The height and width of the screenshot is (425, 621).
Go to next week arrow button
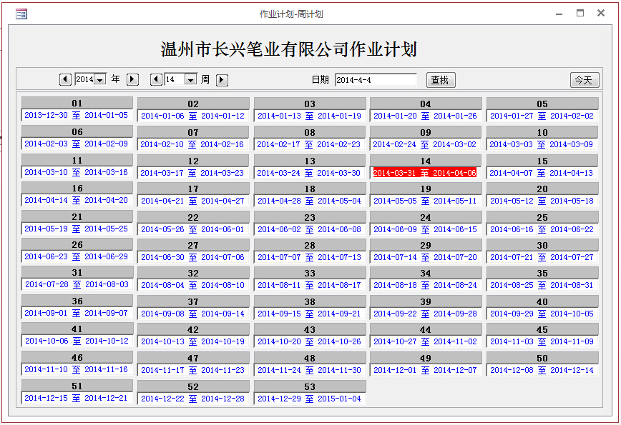point(222,80)
